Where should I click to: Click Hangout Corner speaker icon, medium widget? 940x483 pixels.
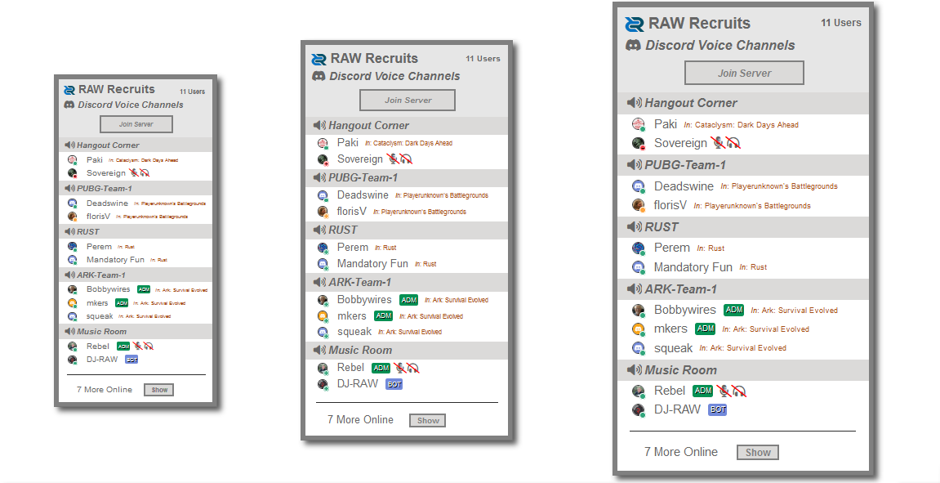(x=319, y=125)
